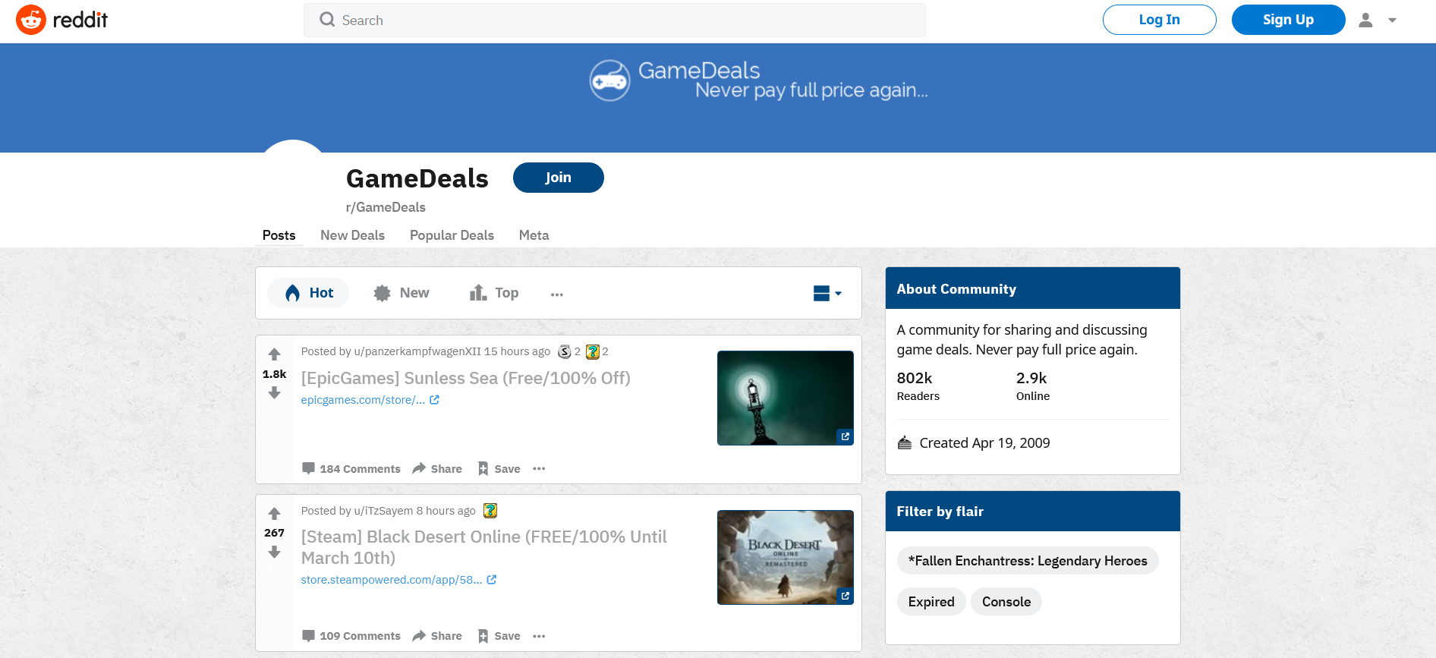Screen dimensions: 1436x658
Task: Upvote the Sunless Sea post
Action: coord(274,354)
